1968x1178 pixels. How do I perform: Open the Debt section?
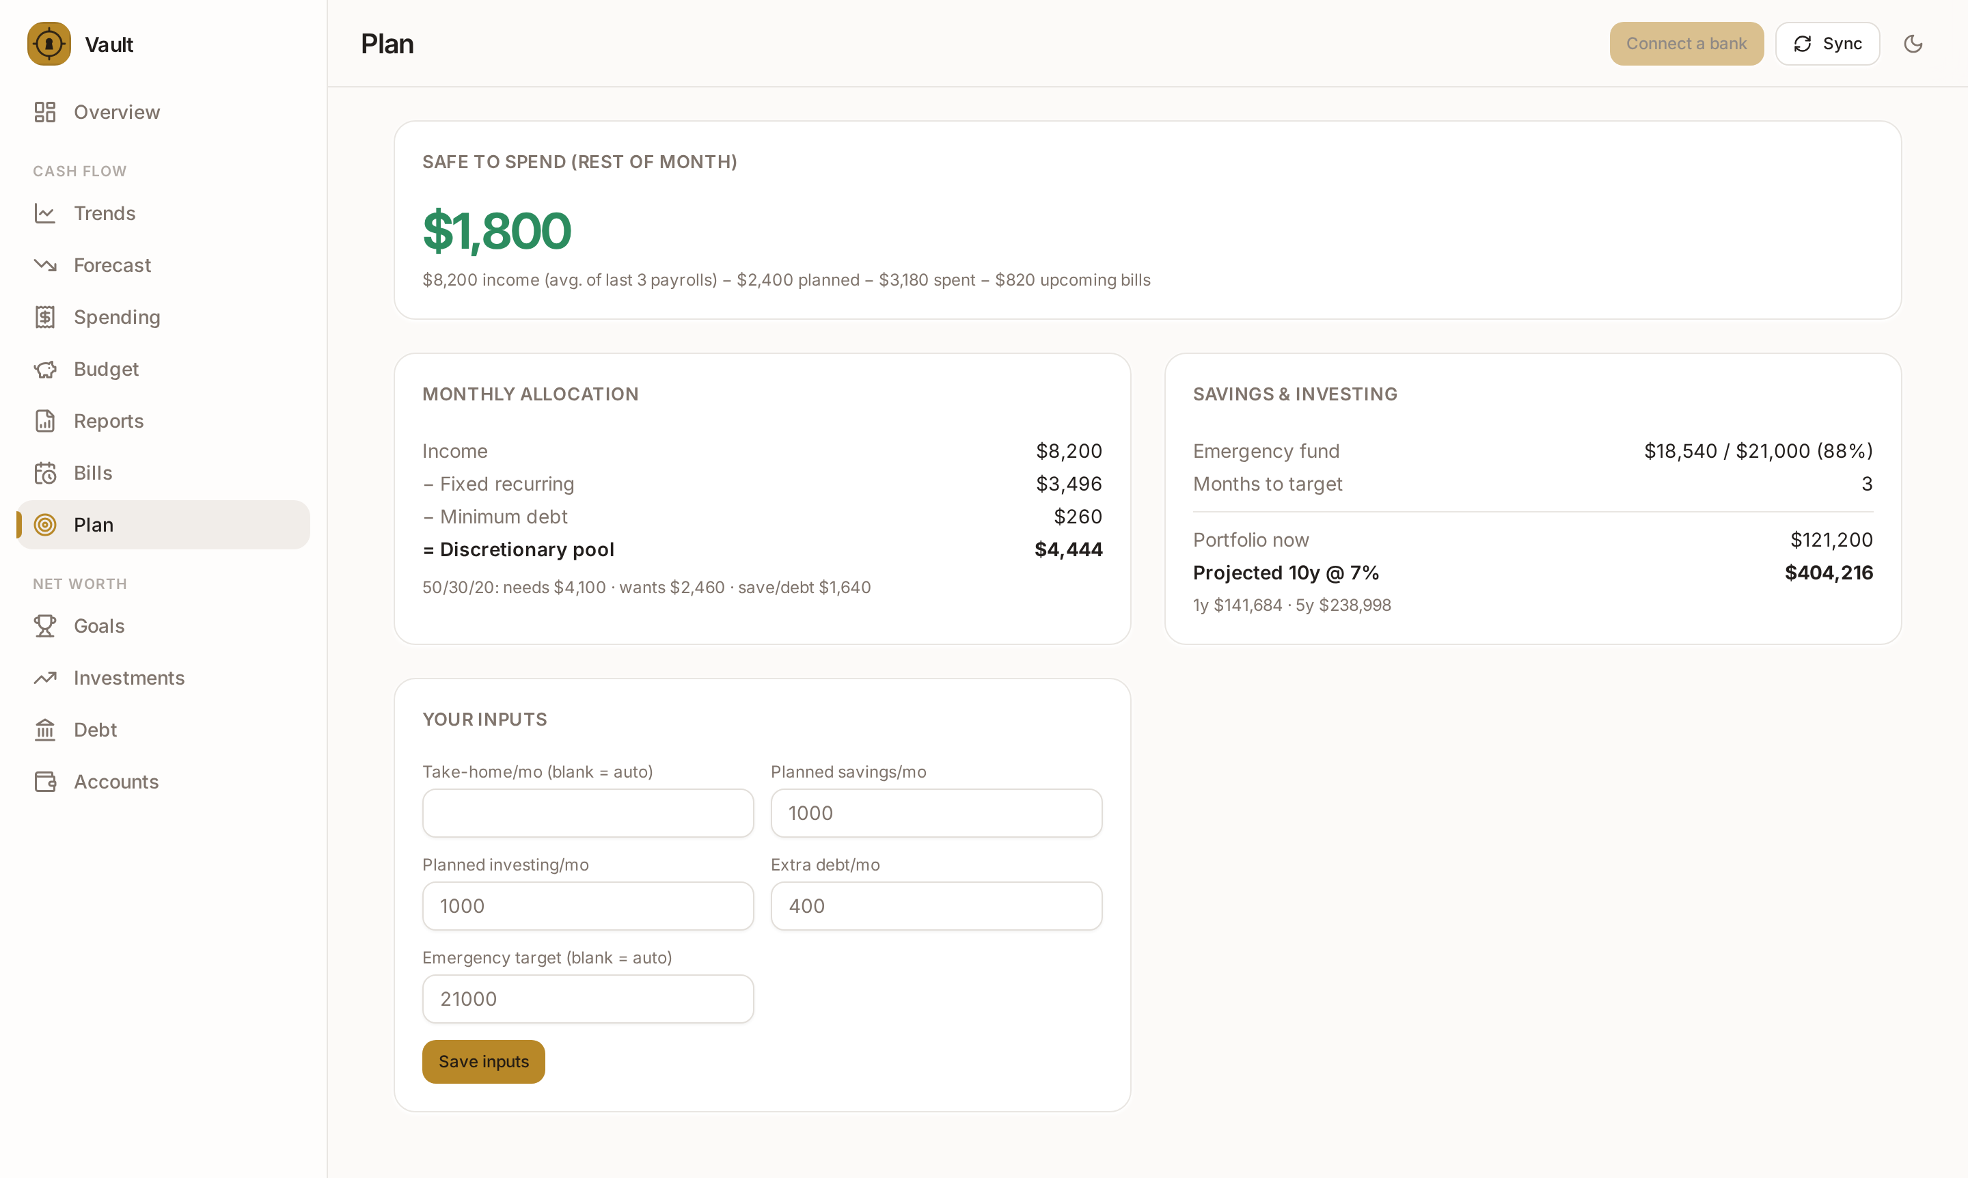[163, 730]
